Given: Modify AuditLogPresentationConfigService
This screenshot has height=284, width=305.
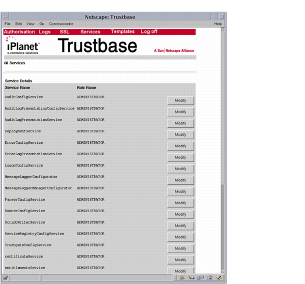Looking at the screenshot, I should 180,112.
